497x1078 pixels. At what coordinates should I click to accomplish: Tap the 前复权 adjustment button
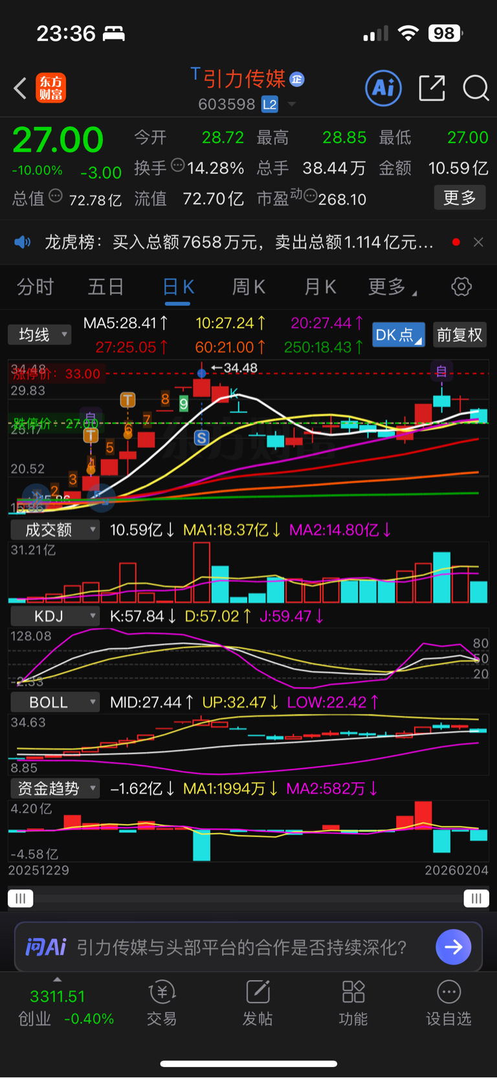pos(459,334)
